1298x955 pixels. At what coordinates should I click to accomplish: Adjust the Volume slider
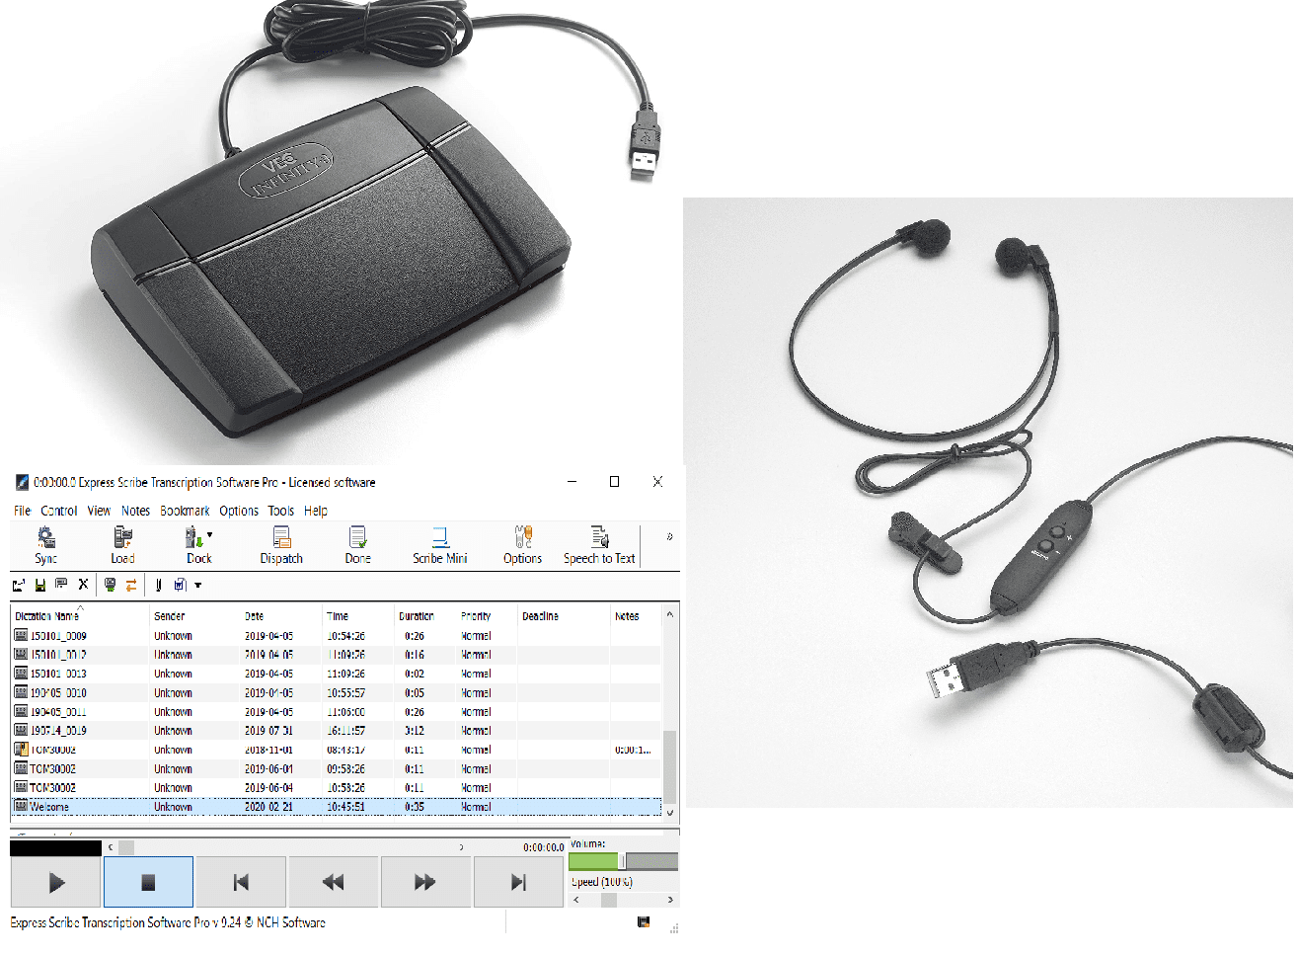point(622,861)
